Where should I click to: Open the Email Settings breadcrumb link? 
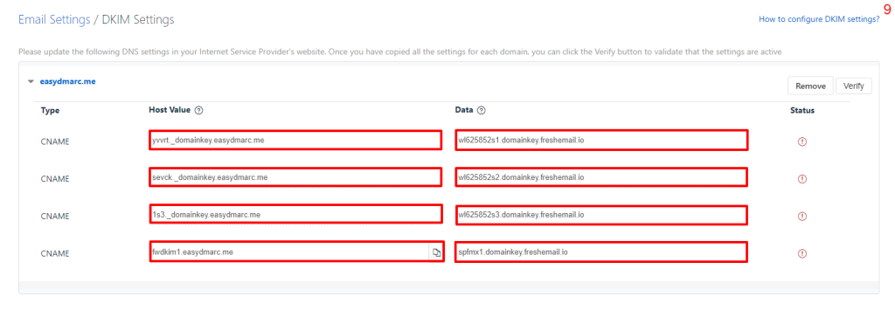(x=54, y=19)
